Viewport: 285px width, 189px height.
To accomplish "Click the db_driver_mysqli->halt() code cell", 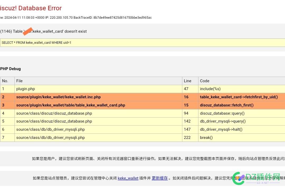I will click(x=221, y=129).
